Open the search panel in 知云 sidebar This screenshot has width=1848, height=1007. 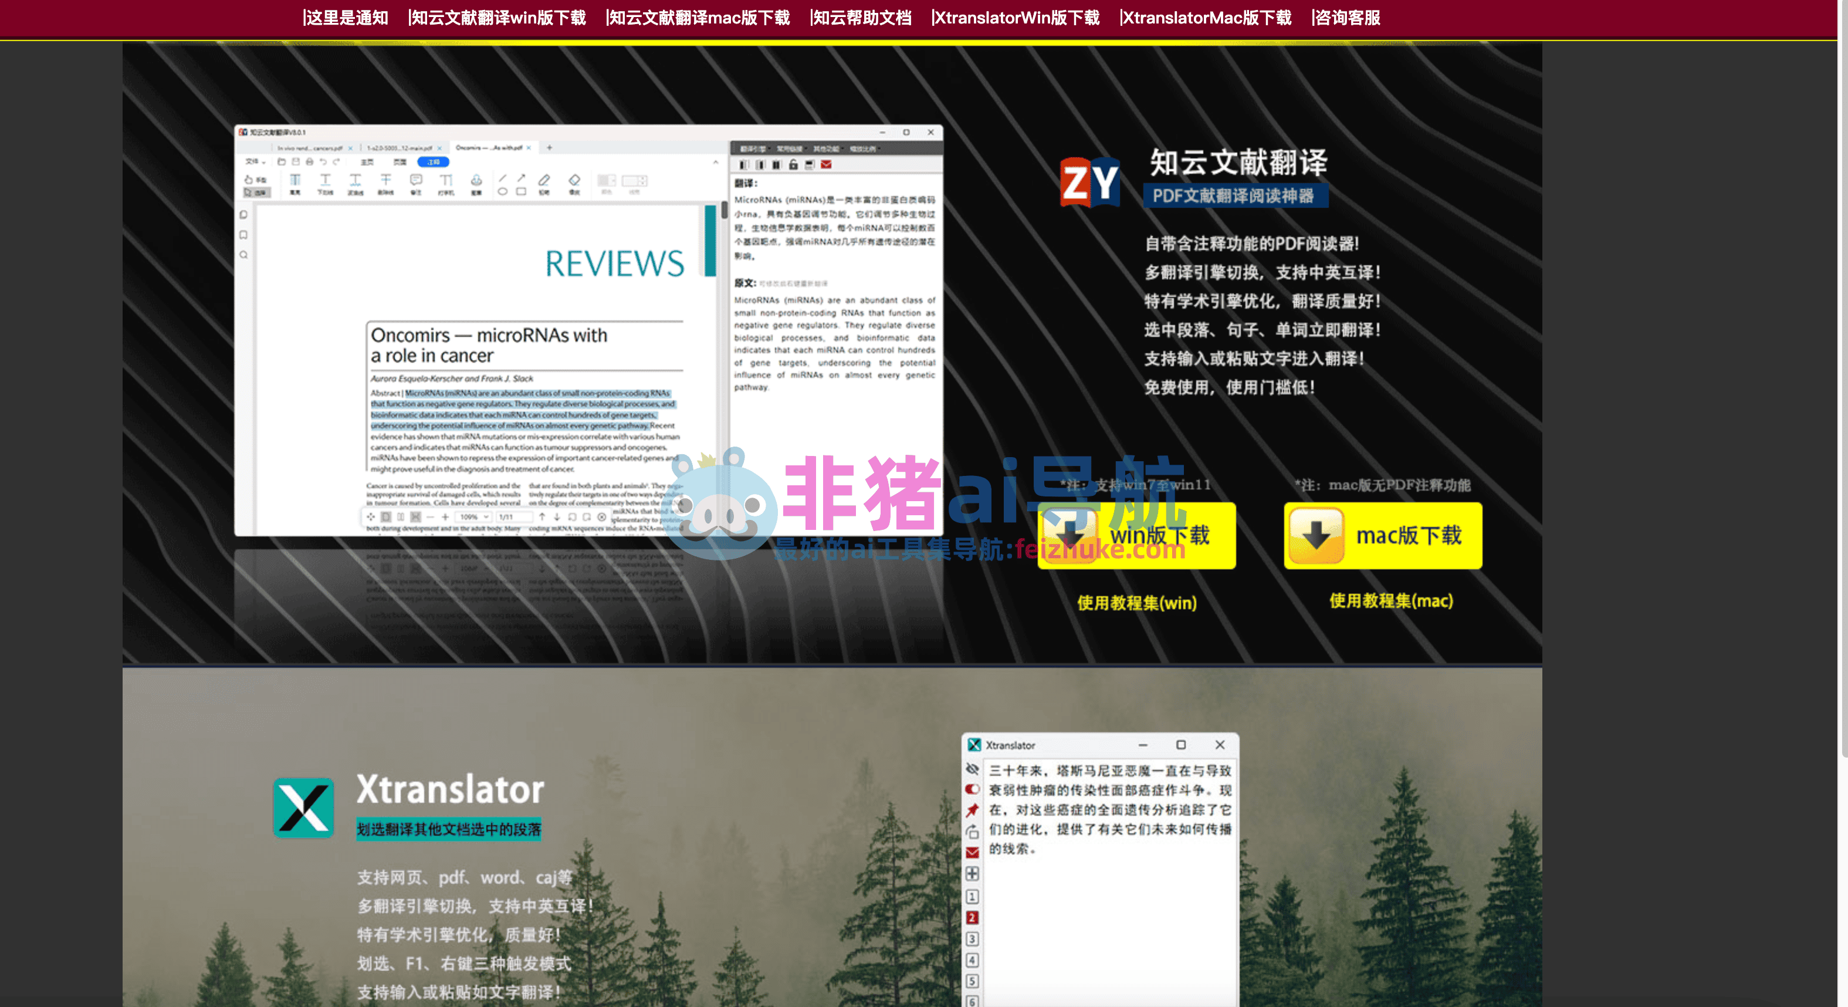pyautogui.click(x=243, y=255)
